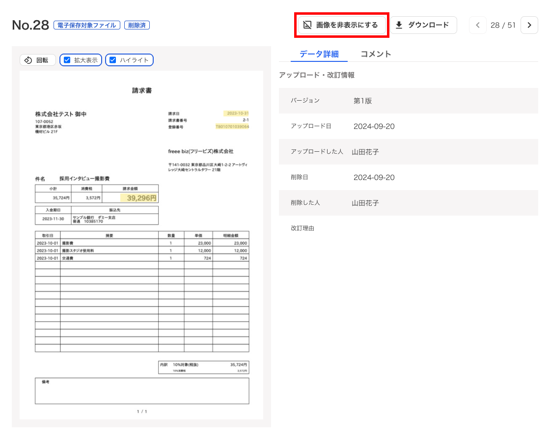Switch to the コメント tab
The width and height of the screenshot is (550, 444).
(376, 54)
